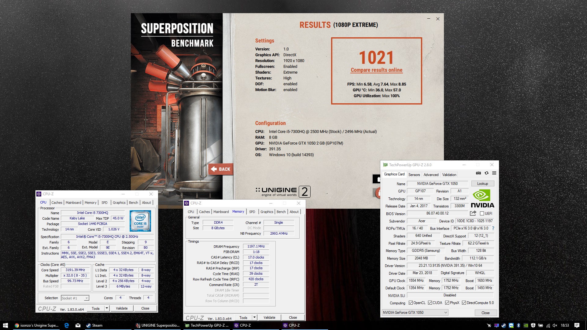Open the Mail app from the taskbar

(x=78, y=325)
